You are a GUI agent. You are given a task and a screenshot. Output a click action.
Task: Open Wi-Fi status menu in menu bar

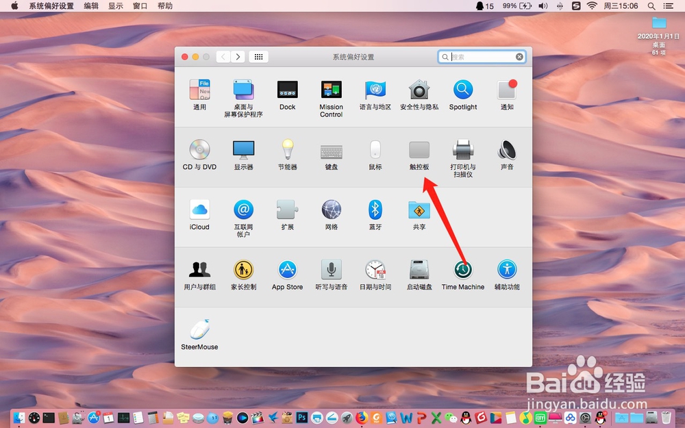(x=592, y=5)
